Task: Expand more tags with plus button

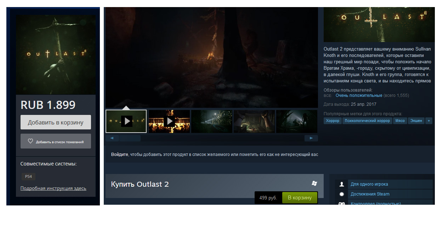Action: 429,121
